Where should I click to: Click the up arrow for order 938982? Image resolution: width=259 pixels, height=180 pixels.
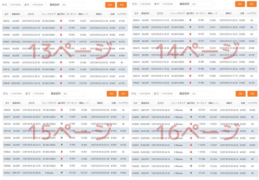62,166
